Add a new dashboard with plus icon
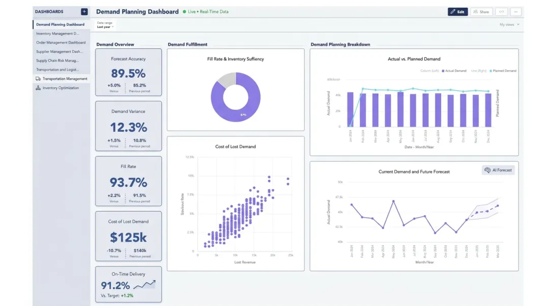Screen dimensions: 549x306 click(x=84, y=12)
